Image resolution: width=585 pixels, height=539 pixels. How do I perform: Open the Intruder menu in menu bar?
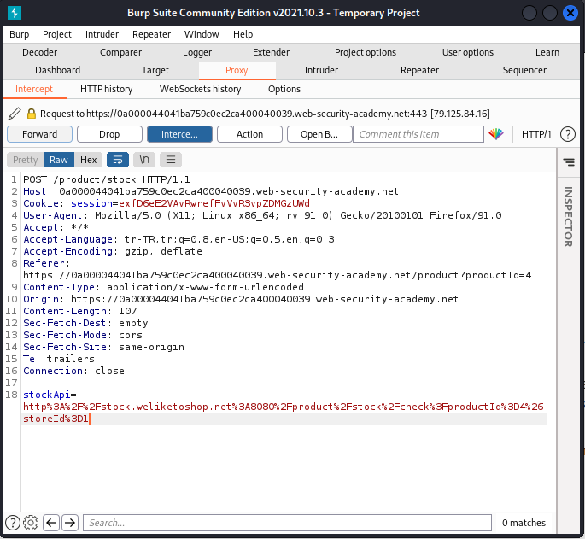(x=102, y=34)
